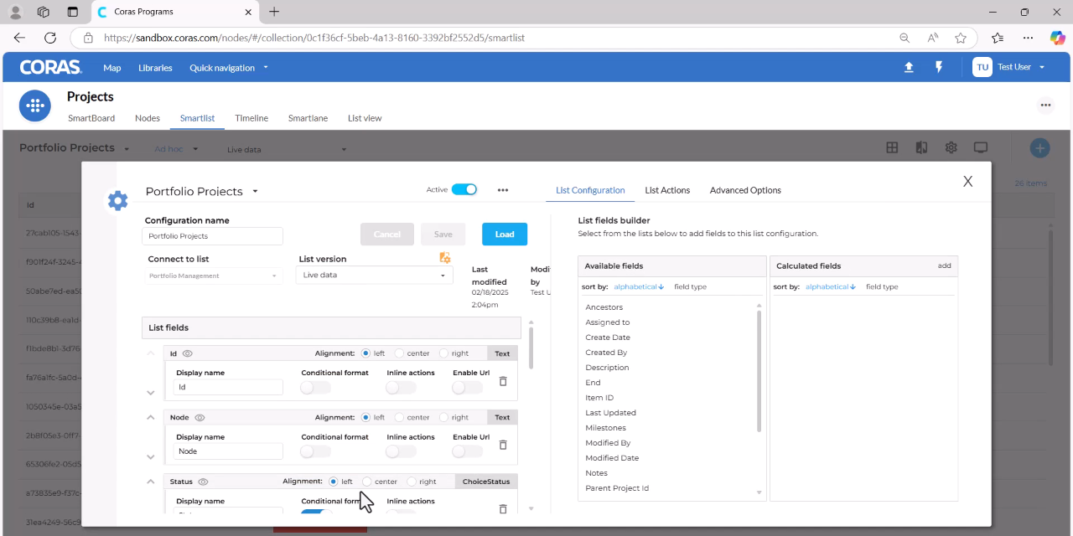Click add link in Calculated fields

[944, 265]
